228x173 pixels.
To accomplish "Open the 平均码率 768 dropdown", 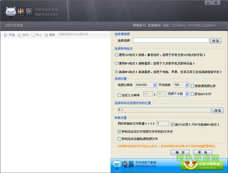I will coord(181,85).
